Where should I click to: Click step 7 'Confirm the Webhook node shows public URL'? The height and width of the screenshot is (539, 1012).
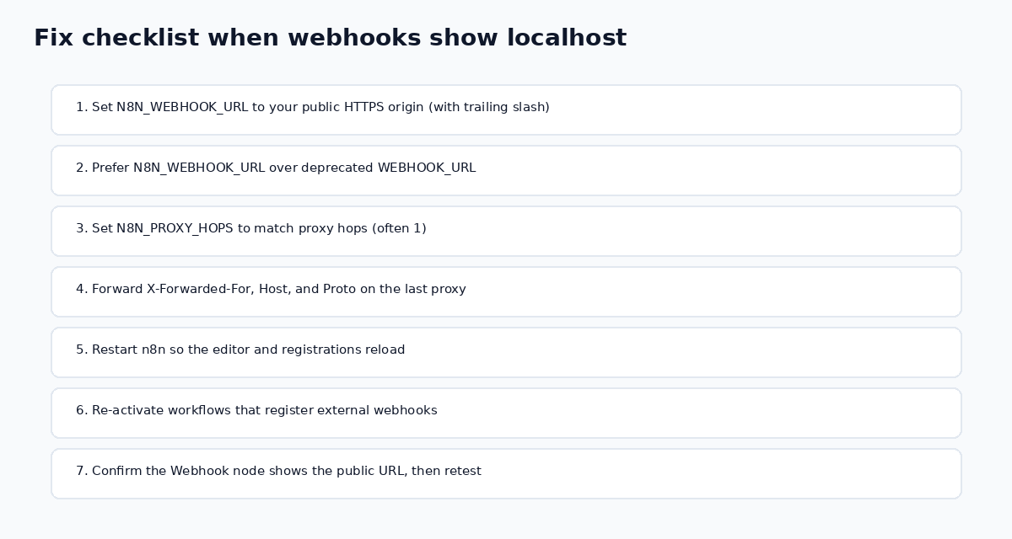506,473
